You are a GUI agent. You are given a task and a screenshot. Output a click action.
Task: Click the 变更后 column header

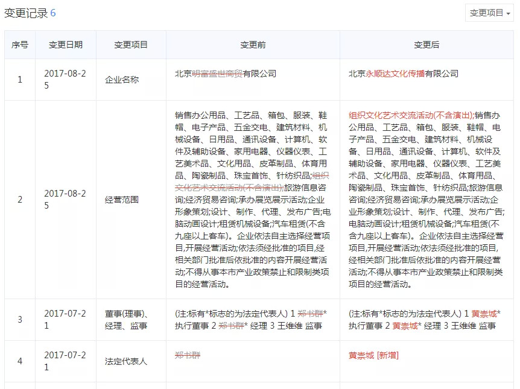pyautogui.click(x=426, y=45)
